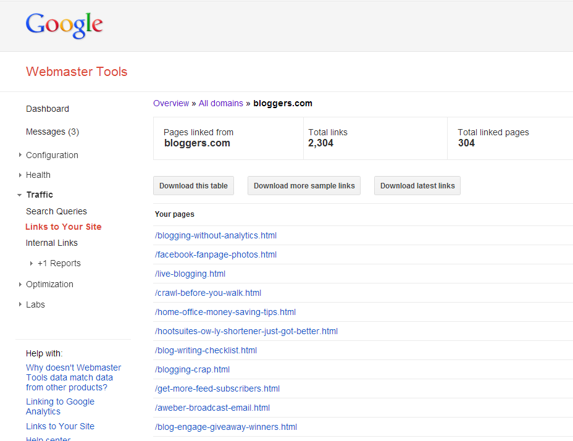573x441 pixels.
Task: Follow the Overview breadcrumb link
Action: 171,104
